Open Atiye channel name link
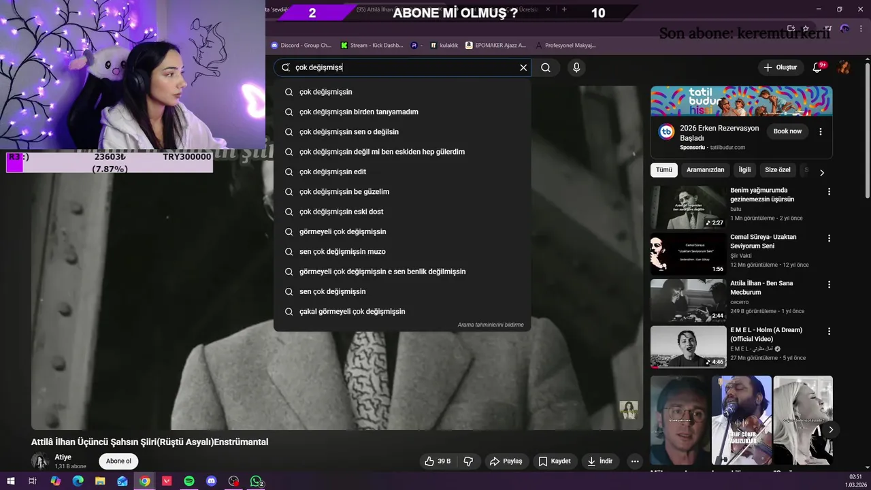The height and width of the screenshot is (490, 871). click(63, 457)
